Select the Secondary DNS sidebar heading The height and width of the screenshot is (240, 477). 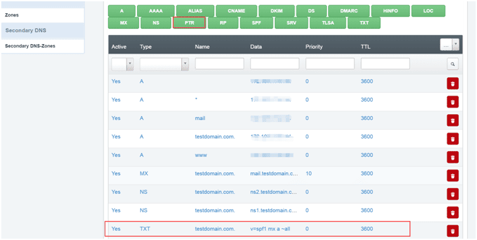43,30
